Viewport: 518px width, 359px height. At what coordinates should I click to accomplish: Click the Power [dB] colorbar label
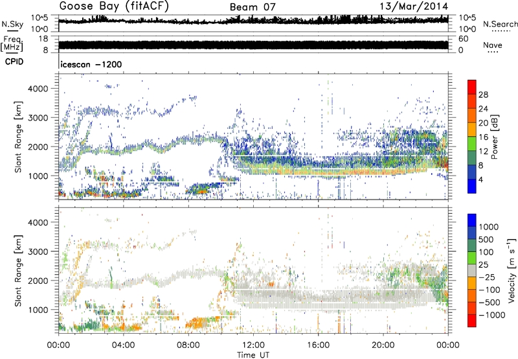pyautogui.click(x=494, y=137)
